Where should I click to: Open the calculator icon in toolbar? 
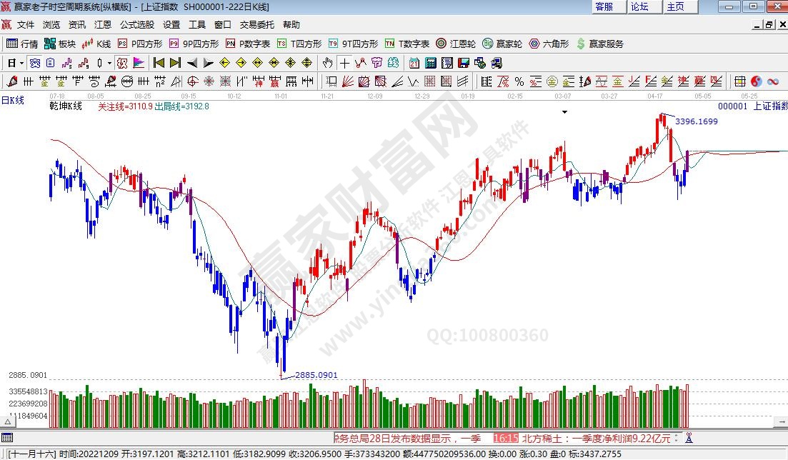[x=430, y=63]
